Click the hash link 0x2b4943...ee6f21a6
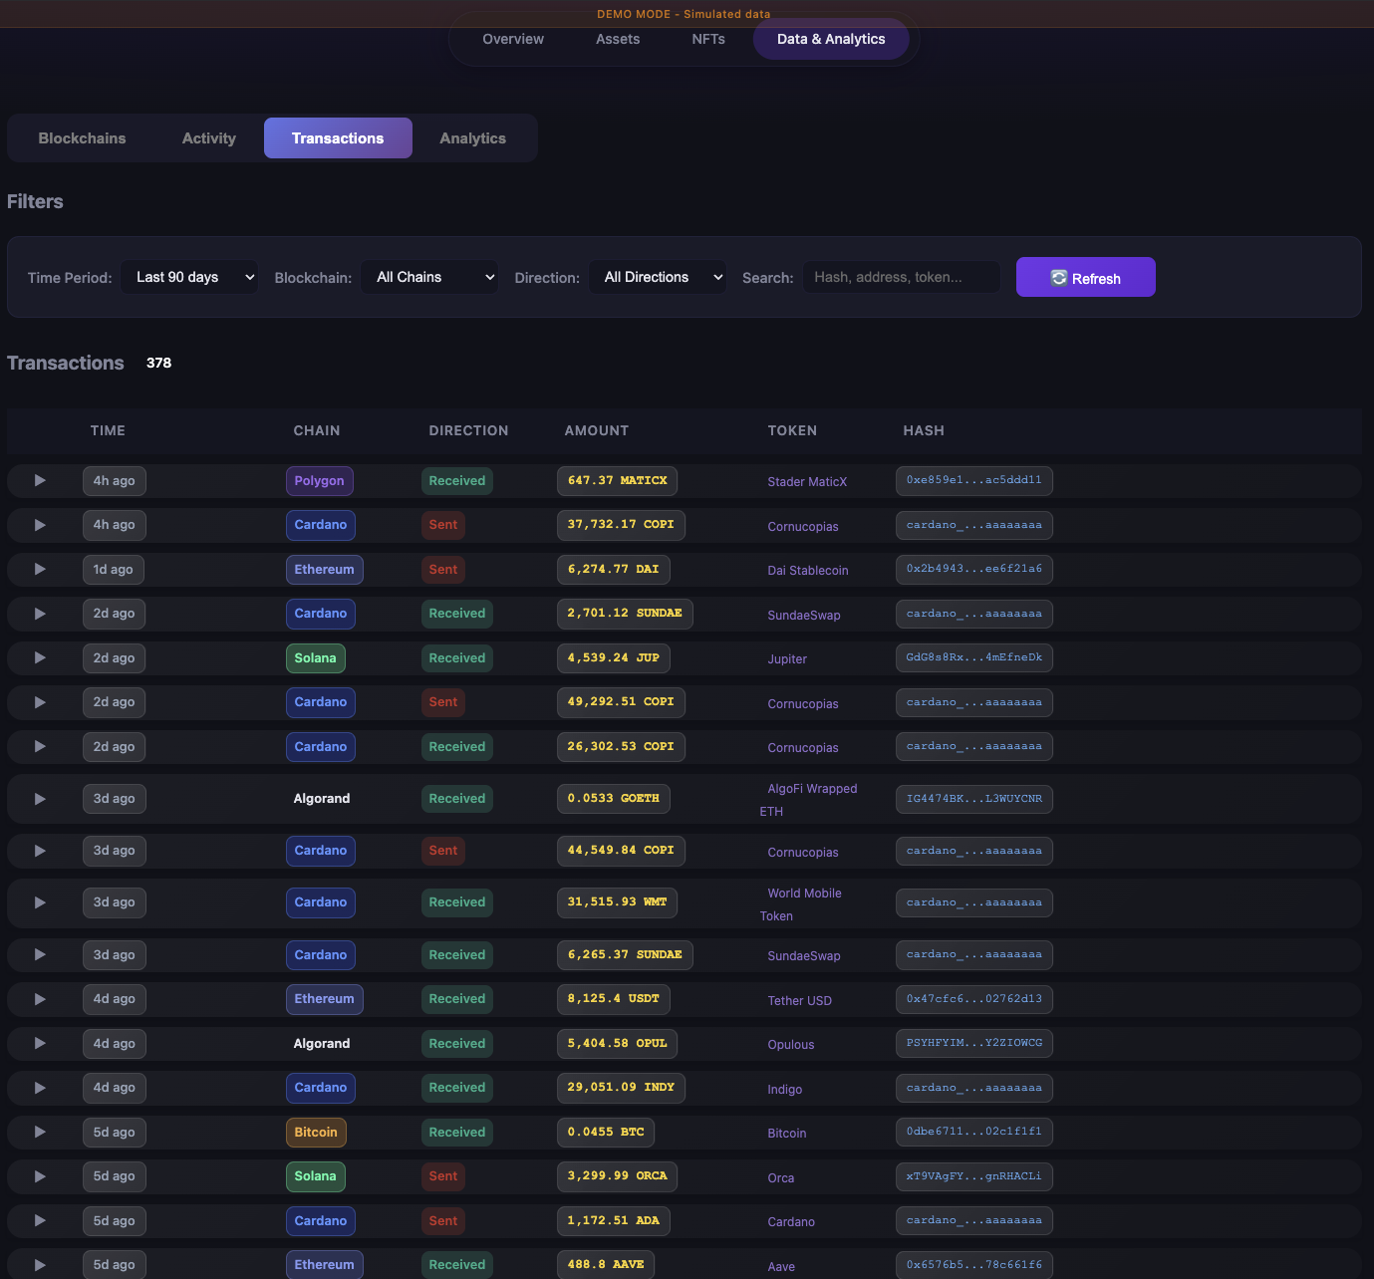The image size is (1374, 1279). click(x=973, y=569)
